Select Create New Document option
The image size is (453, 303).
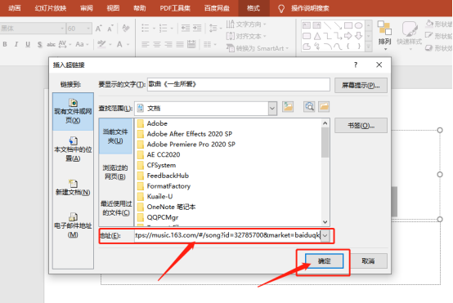click(73, 188)
